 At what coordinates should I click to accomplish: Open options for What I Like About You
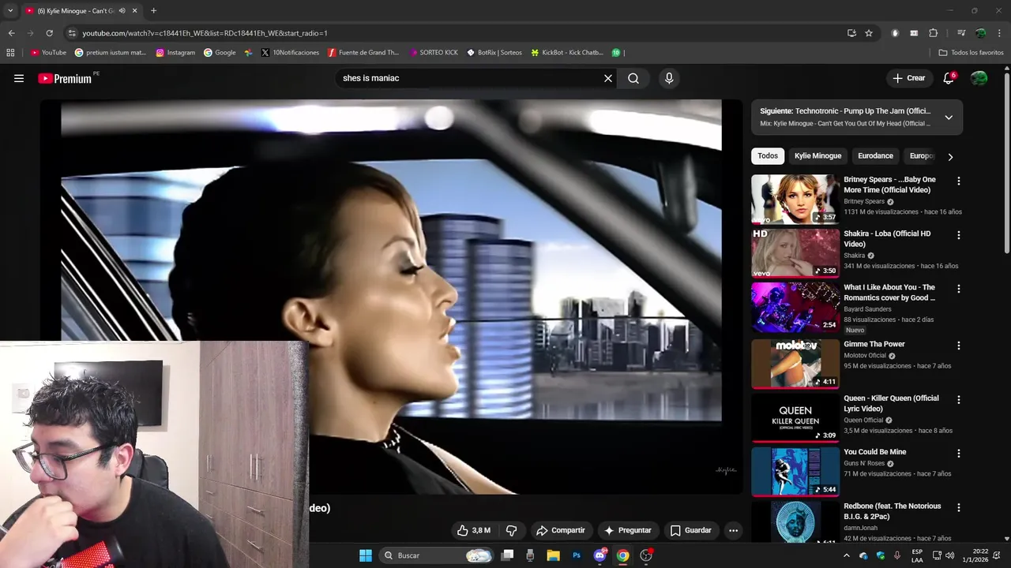[959, 289]
